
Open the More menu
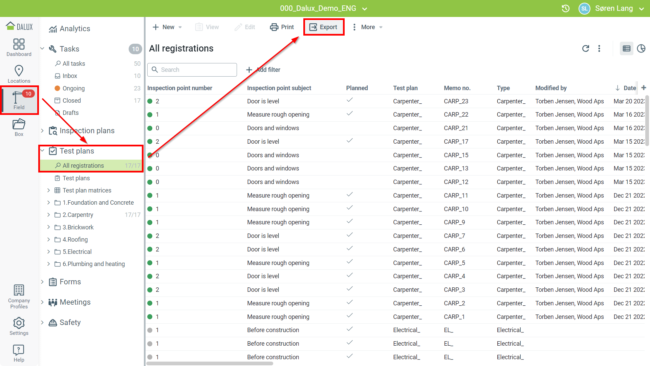368,27
